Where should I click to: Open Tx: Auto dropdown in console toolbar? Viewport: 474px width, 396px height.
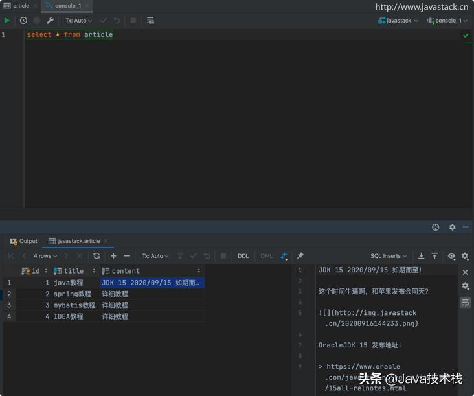point(78,21)
